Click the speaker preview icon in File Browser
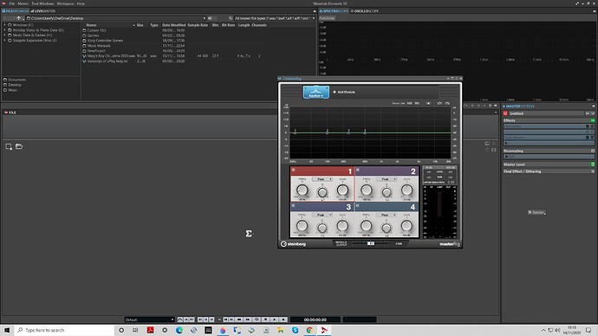 coord(210,18)
